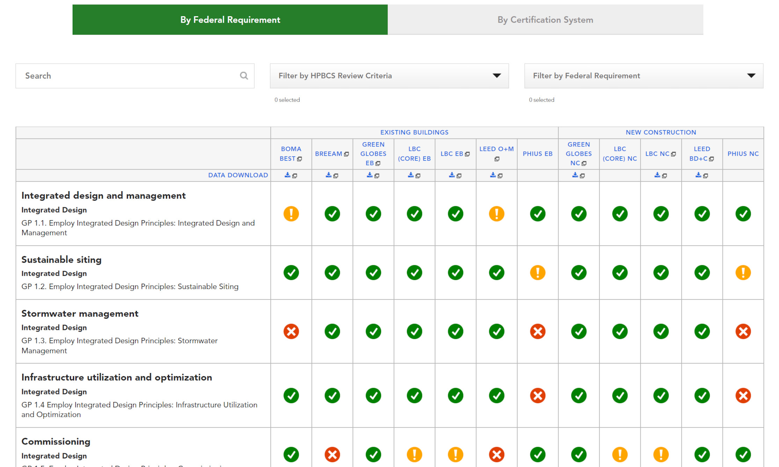Download BREEAM data via download icon
The height and width of the screenshot is (467, 779).
coord(329,175)
